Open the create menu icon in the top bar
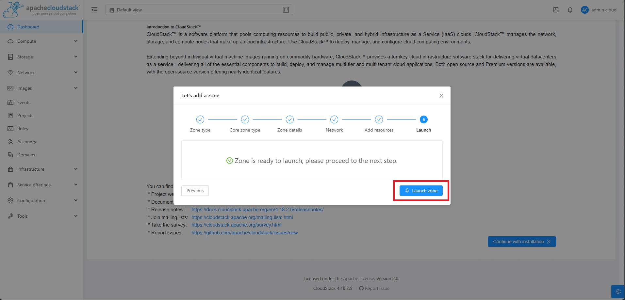The image size is (625, 300). click(x=556, y=10)
